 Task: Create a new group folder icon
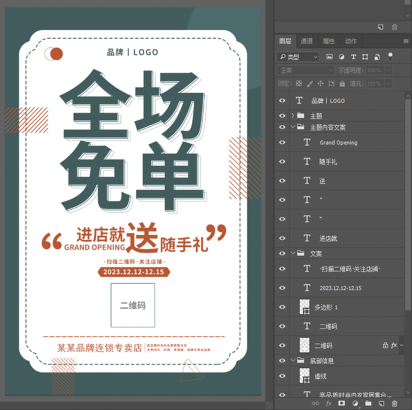pos(368,403)
